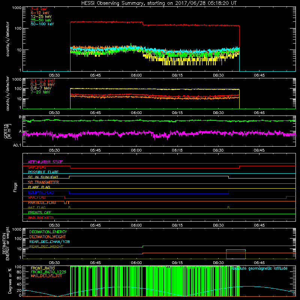Select the DECIMATION_ENERGY legend label
The height and width of the screenshot is (300, 300).
pyautogui.click(x=48, y=232)
